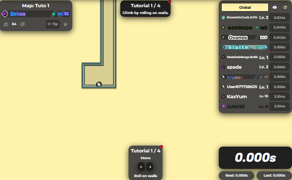The height and width of the screenshot is (180, 292).
Task: Open spade's player entry
Action: [x=255, y=67]
